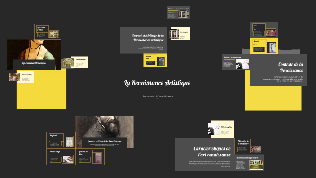Image resolution: width=316 pixels, height=178 pixels.
Task: Click the fresco arch image right of Les oeuvres
Action: [x=68, y=62]
